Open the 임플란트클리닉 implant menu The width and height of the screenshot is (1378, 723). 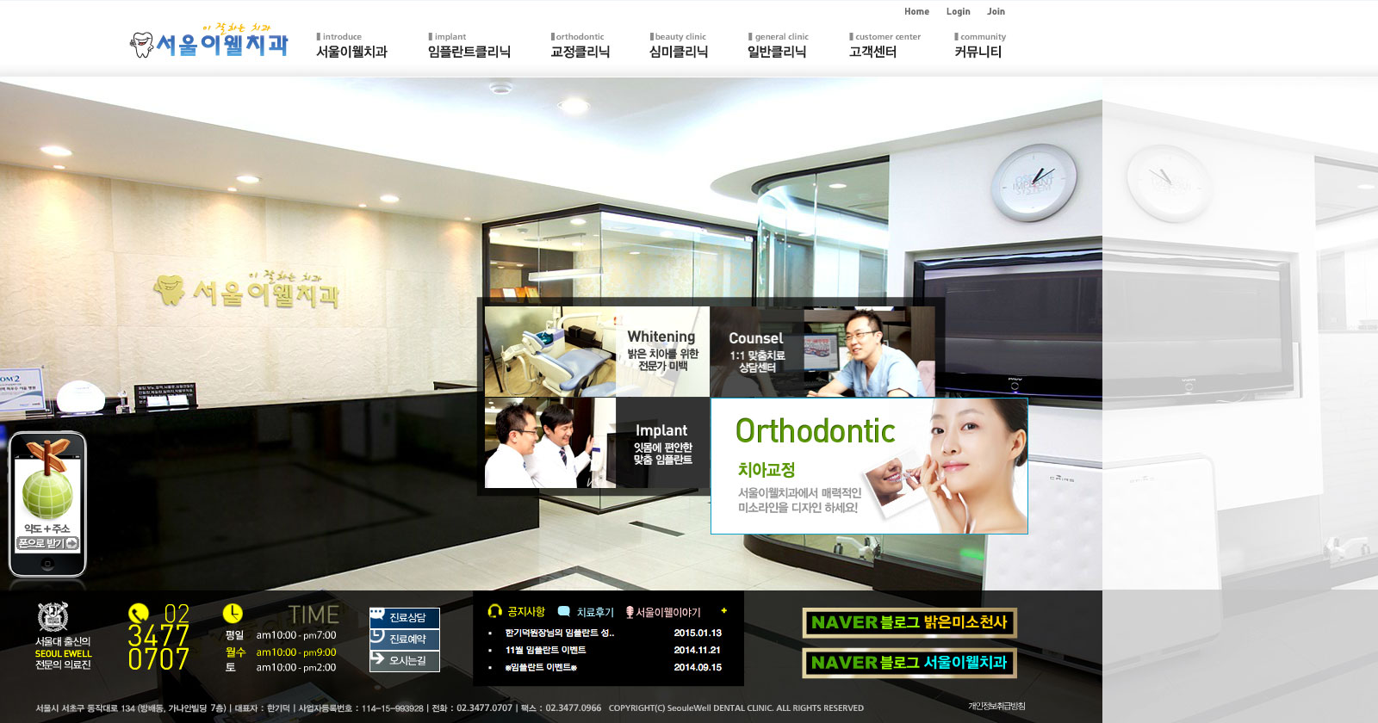pos(469,52)
